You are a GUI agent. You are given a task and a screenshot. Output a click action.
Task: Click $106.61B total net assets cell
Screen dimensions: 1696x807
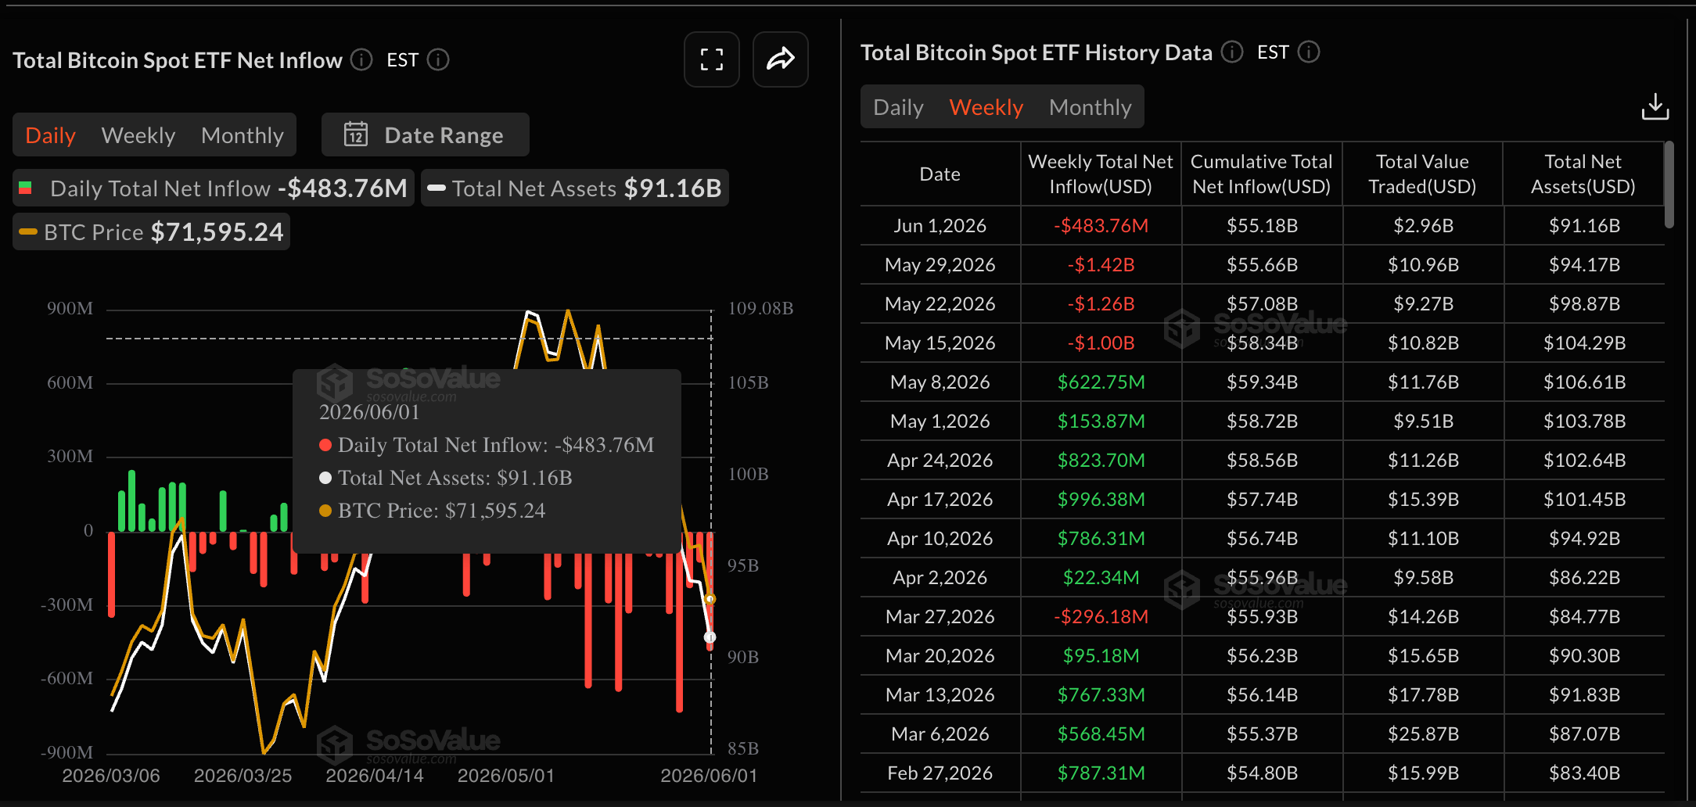1584,382
